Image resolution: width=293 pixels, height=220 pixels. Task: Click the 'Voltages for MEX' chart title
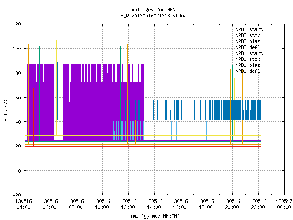click(154, 10)
